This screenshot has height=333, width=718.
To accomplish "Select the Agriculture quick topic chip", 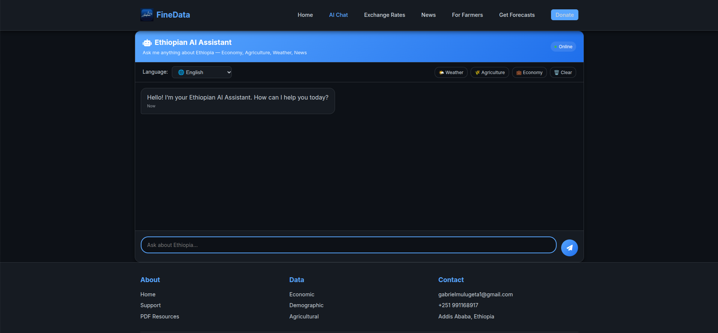I will tap(490, 73).
